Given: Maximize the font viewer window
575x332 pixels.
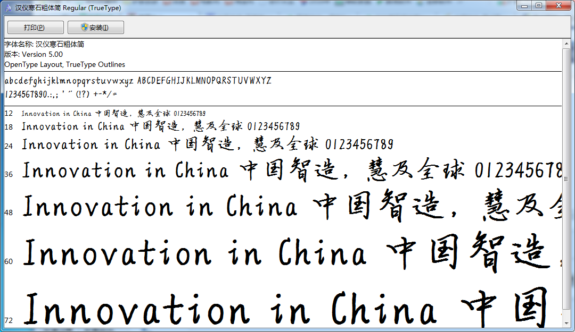Looking at the screenshot, I should point(539,6).
